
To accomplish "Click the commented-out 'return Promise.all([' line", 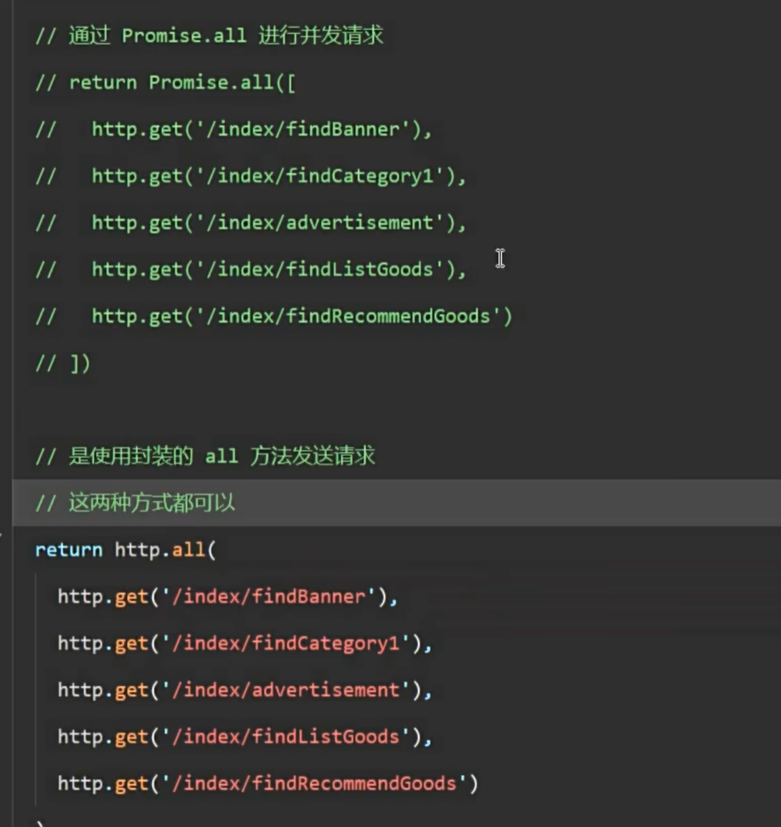I will pos(165,83).
